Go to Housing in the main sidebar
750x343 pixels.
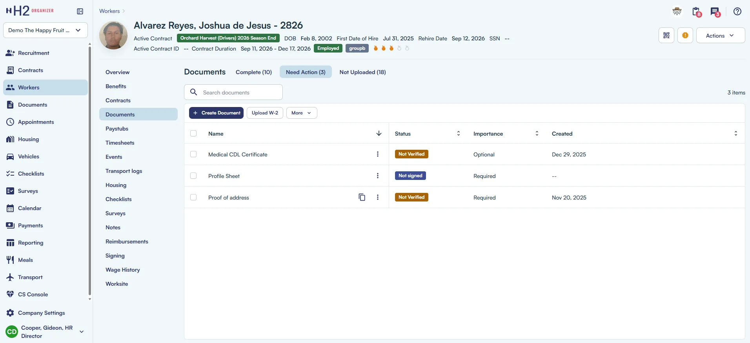coord(46,139)
